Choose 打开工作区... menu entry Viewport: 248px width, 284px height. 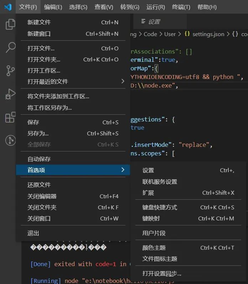click(x=73, y=70)
